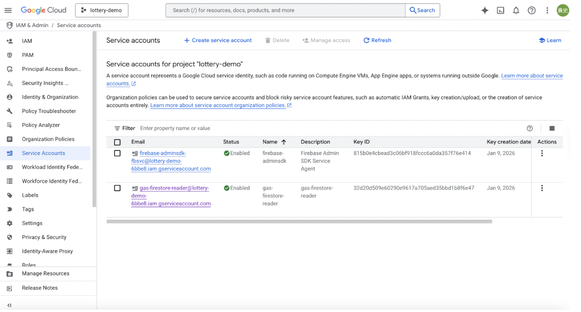The image size is (581, 312).
Task: Open the column display options icon
Action: point(552,129)
